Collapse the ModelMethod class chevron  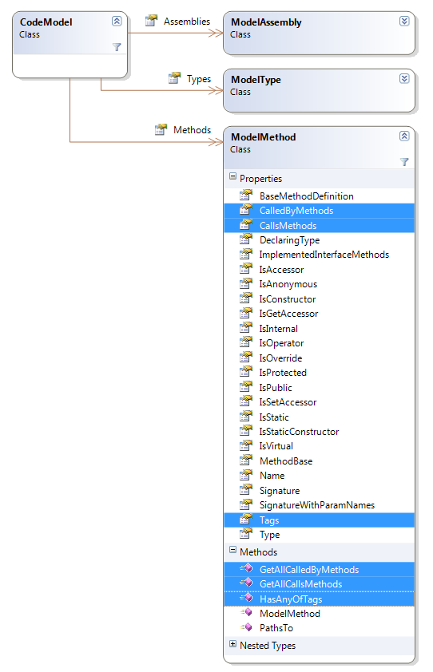(x=404, y=136)
